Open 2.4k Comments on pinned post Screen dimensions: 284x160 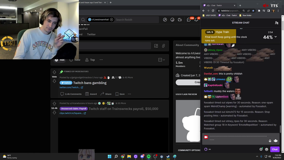point(71,94)
